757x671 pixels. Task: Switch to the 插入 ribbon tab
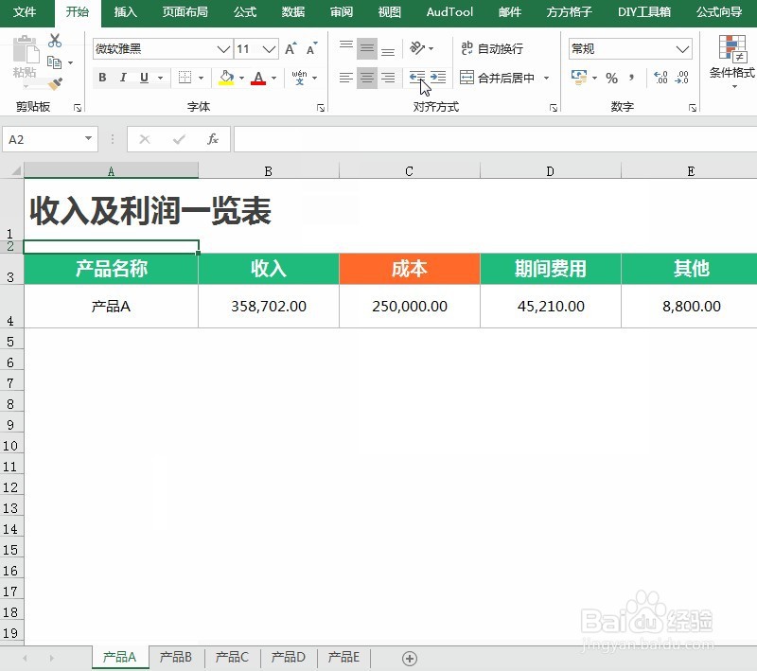click(126, 12)
